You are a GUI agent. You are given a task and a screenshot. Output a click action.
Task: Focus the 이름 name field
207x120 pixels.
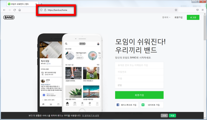pyautogui.click(x=139, y=79)
